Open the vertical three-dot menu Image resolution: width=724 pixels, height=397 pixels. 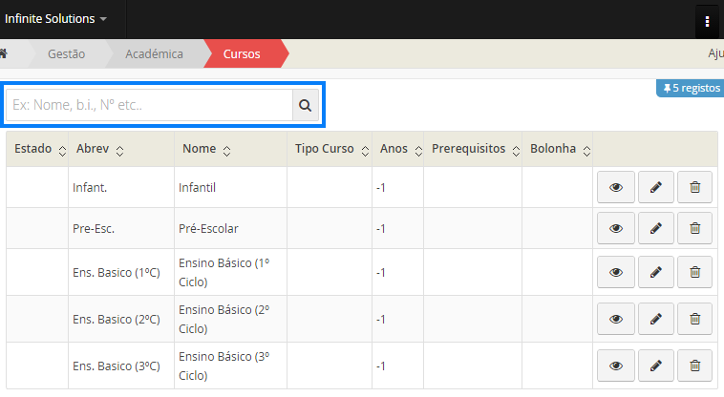(707, 20)
